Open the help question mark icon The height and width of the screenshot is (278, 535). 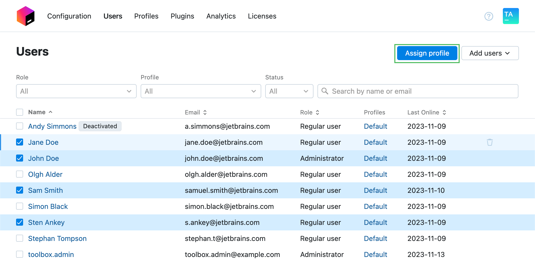coord(488,16)
